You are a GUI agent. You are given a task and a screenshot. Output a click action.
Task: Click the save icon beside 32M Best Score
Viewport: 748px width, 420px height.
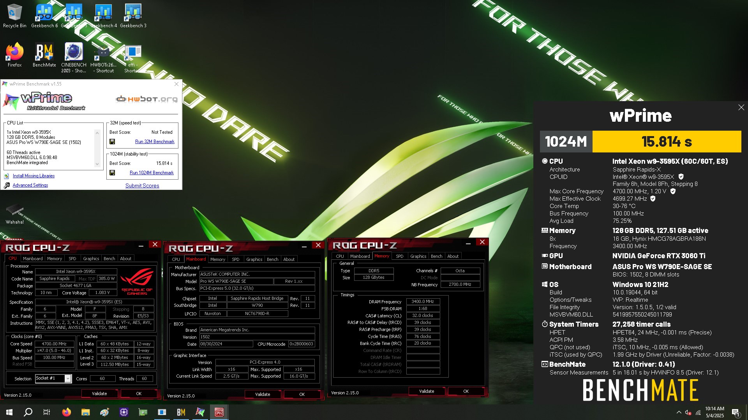112,142
